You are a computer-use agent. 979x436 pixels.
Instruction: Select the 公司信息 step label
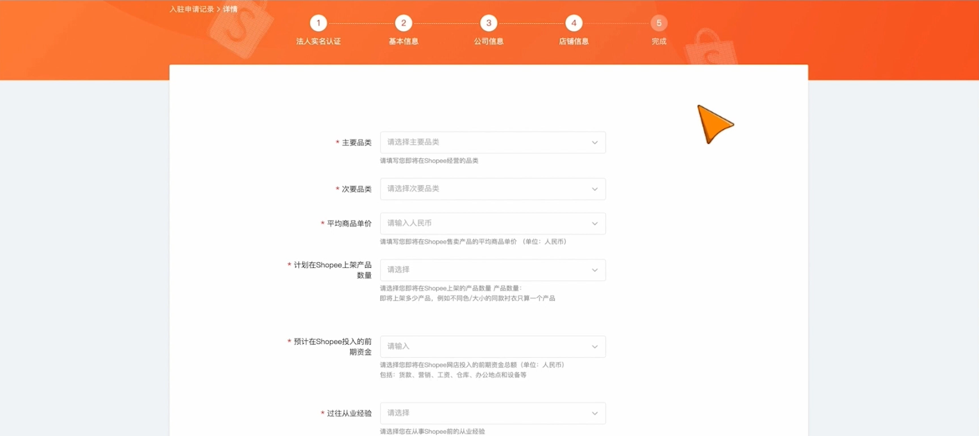pos(488,41)
